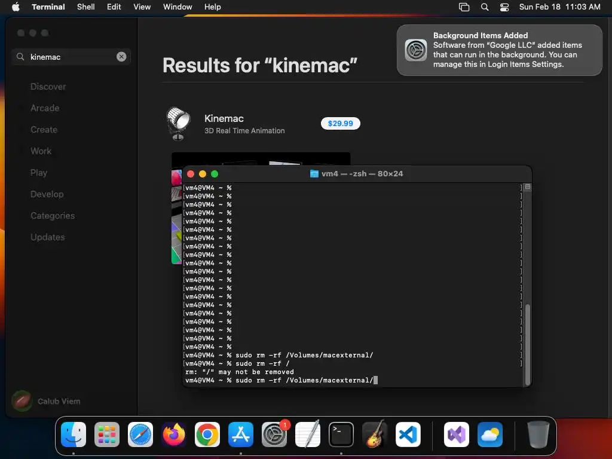Buy Kinemac for $29.99

[x=340, y=123]
